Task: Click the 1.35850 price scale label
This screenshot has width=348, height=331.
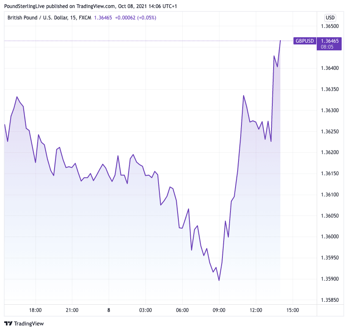Action: 330,300
